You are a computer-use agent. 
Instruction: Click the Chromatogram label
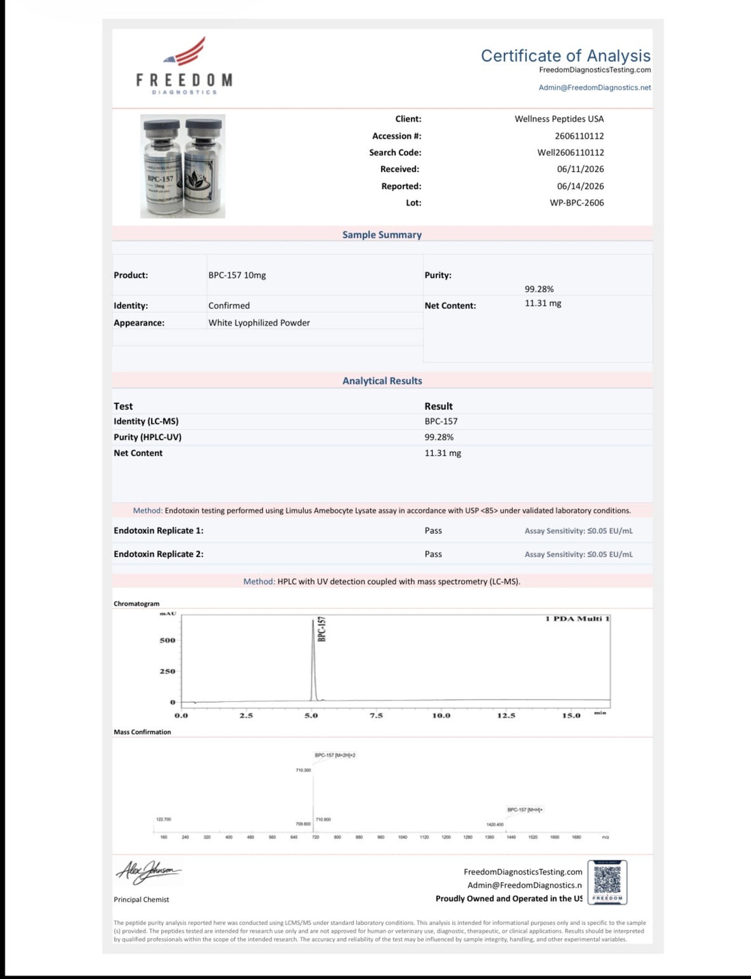[137, 604]
